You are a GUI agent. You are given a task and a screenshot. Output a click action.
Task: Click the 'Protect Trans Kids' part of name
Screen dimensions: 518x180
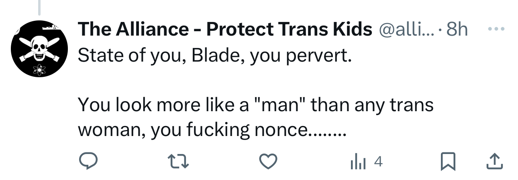point(289,29)
